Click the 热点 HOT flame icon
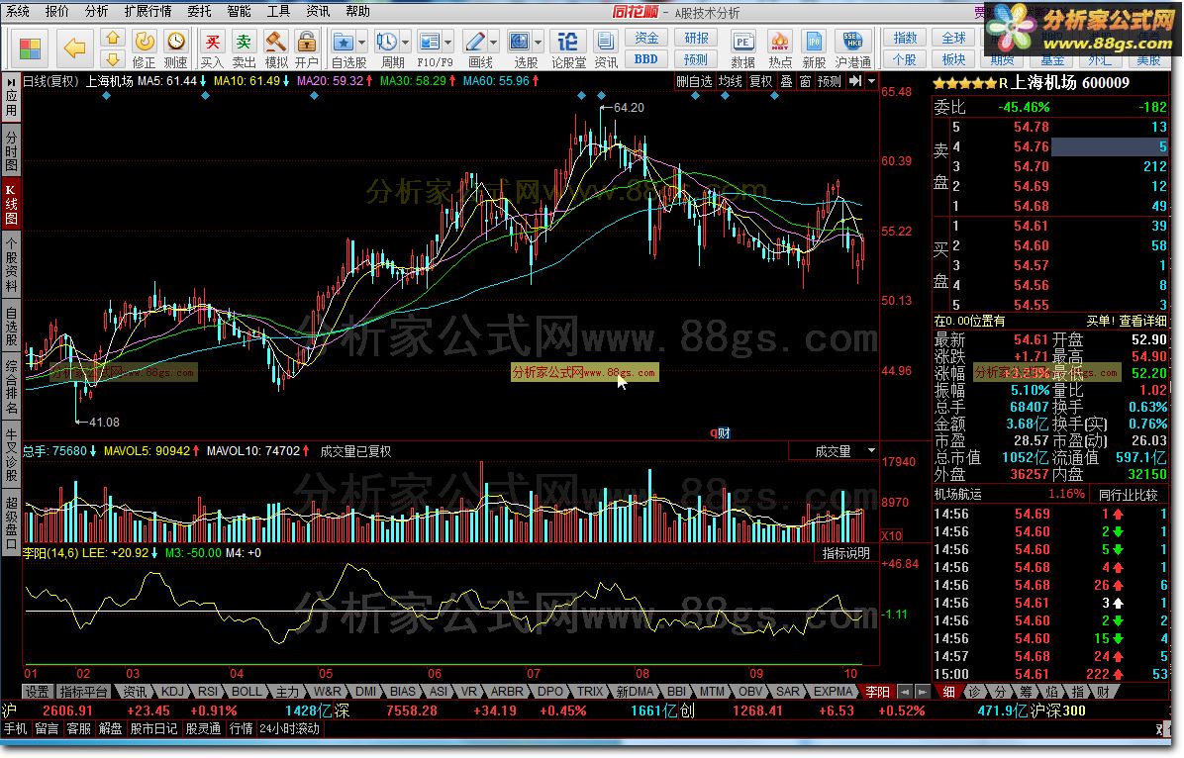Viewport: 1184px width, 758px height. [x=779, y=42]
